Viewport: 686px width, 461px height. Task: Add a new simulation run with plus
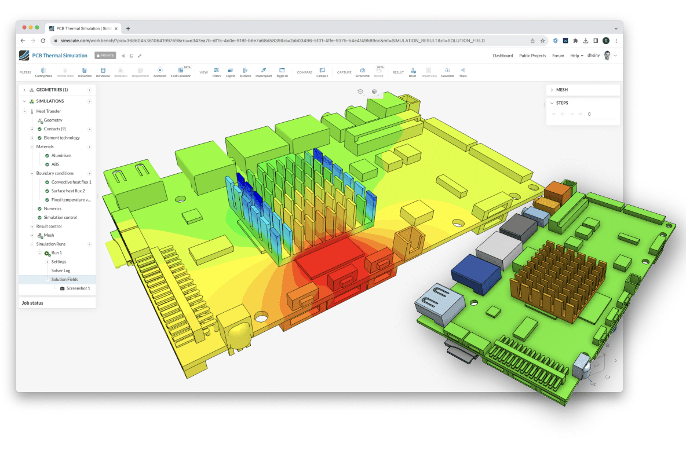click(90, 244)
